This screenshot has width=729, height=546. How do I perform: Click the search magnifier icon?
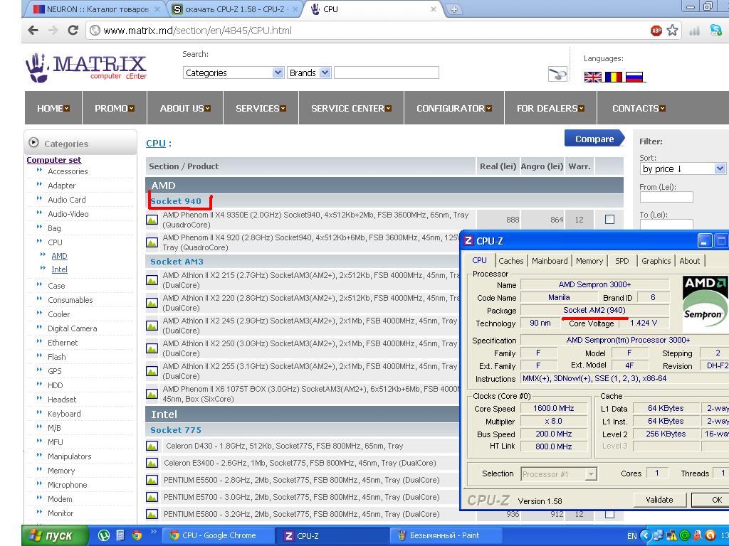(x=557, y=74)
